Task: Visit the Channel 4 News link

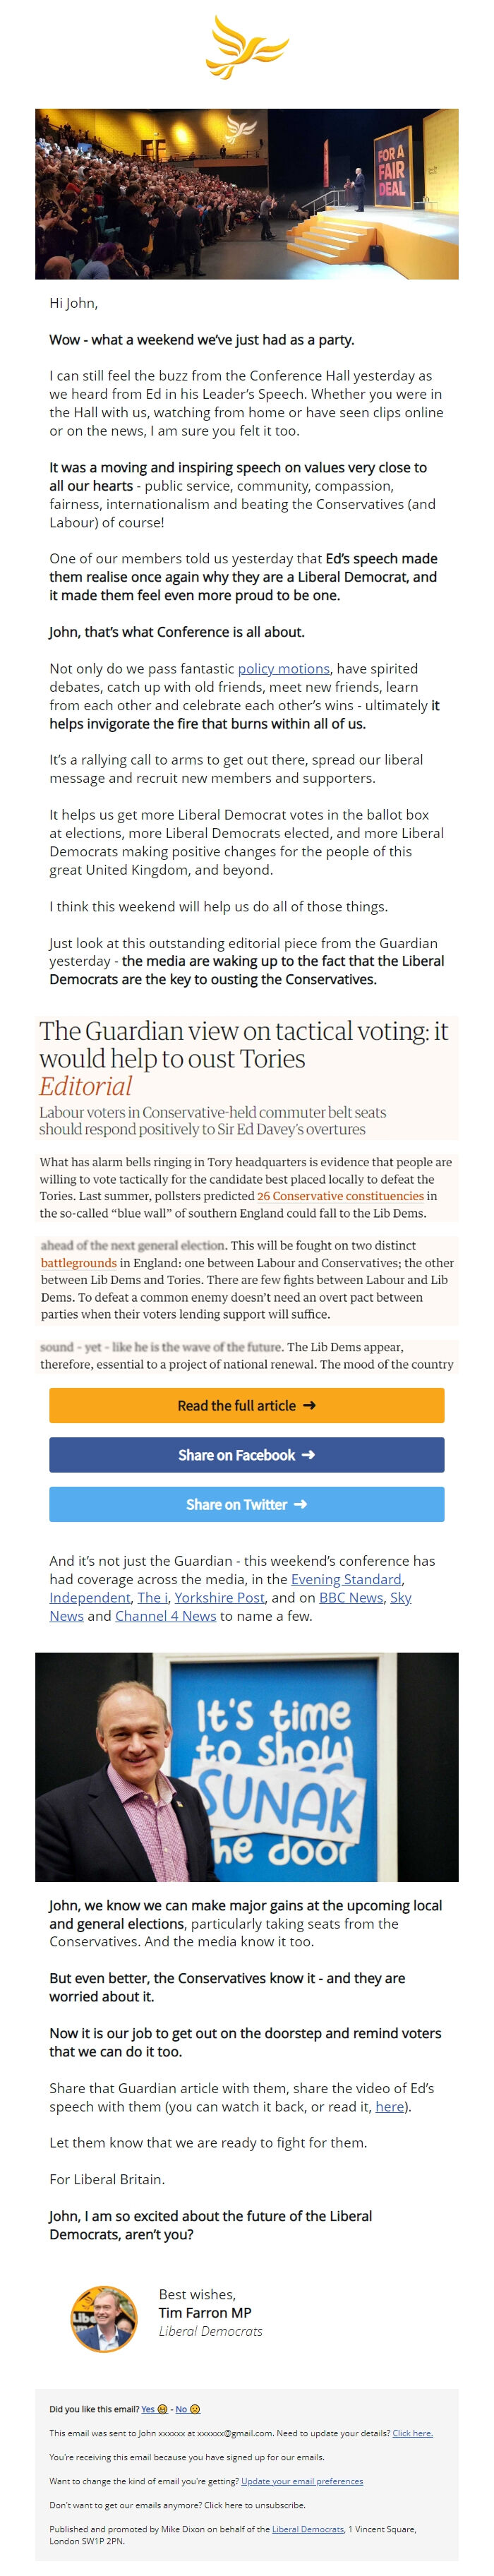Action: tap(166, 1615)
